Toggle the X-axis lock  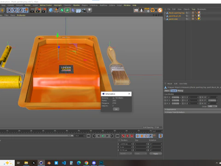pos(9,10)
